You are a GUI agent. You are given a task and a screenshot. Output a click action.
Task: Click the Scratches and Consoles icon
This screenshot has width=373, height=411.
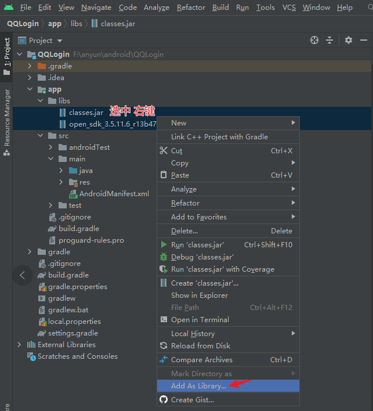[31, 356]
